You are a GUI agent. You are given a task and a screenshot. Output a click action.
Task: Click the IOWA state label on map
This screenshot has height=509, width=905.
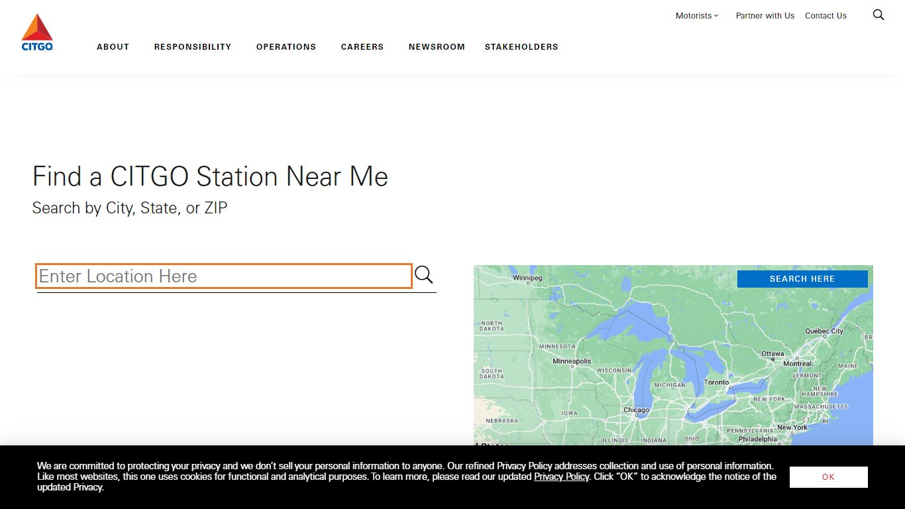click(x=570, y=413)
